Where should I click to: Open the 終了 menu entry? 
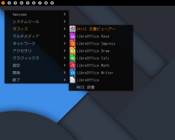[x=37, y=80]
